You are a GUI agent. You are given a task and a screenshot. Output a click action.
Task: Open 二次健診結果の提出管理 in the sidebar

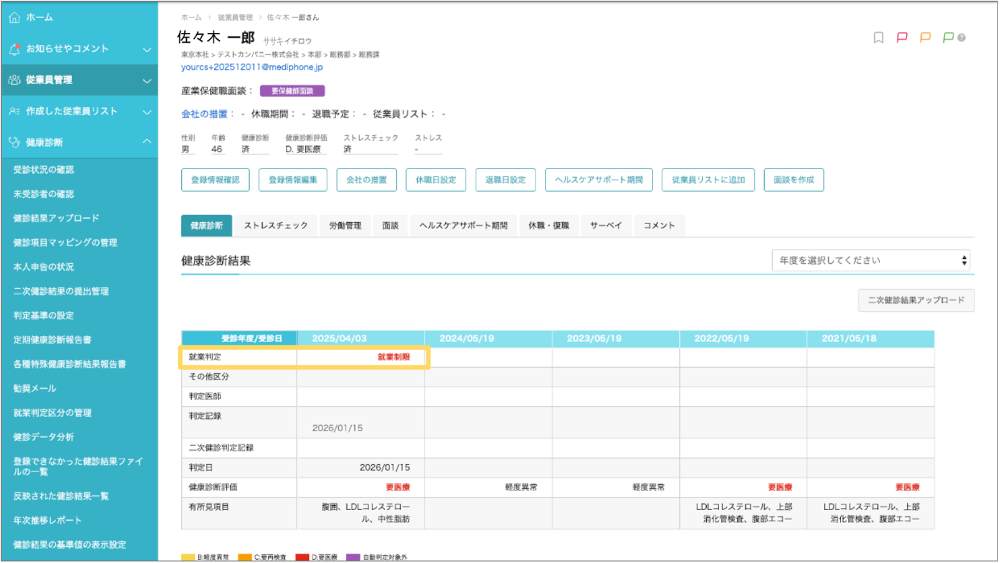(61, 291)
